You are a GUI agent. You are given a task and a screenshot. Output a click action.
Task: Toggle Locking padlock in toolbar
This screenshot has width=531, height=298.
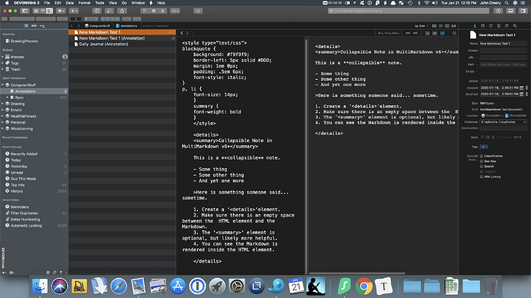coord(162,11)
